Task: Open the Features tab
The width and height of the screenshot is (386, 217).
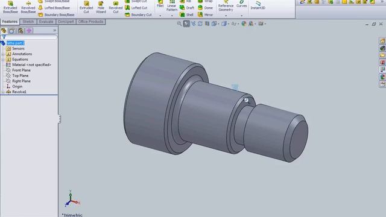Action: pyautogui.click(x=10, y=22)
